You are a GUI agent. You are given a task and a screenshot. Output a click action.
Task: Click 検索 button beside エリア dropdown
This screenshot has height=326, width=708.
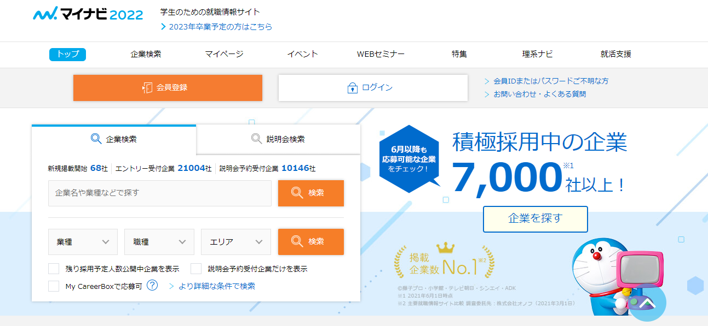(311, 242)
